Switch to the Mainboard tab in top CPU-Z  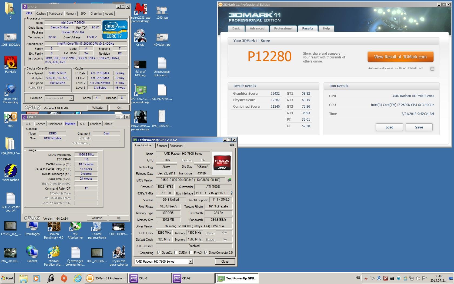[56, 14]
